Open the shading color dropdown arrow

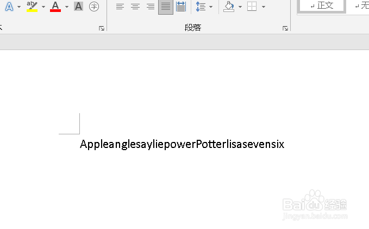tap(240, 7)
